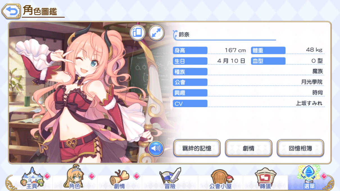Screen dimensions: 340x191
Task: Open the 公會小屋 guild house icon
Action: coord(221,179)
